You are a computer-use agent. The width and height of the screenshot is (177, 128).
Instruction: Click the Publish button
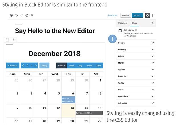(137, 15)
